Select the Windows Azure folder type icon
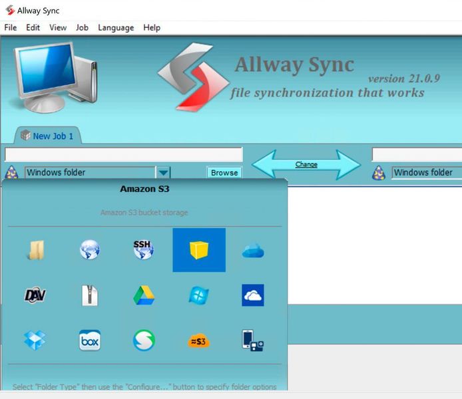This screenshot has height=399, width=462. (198, 295)
